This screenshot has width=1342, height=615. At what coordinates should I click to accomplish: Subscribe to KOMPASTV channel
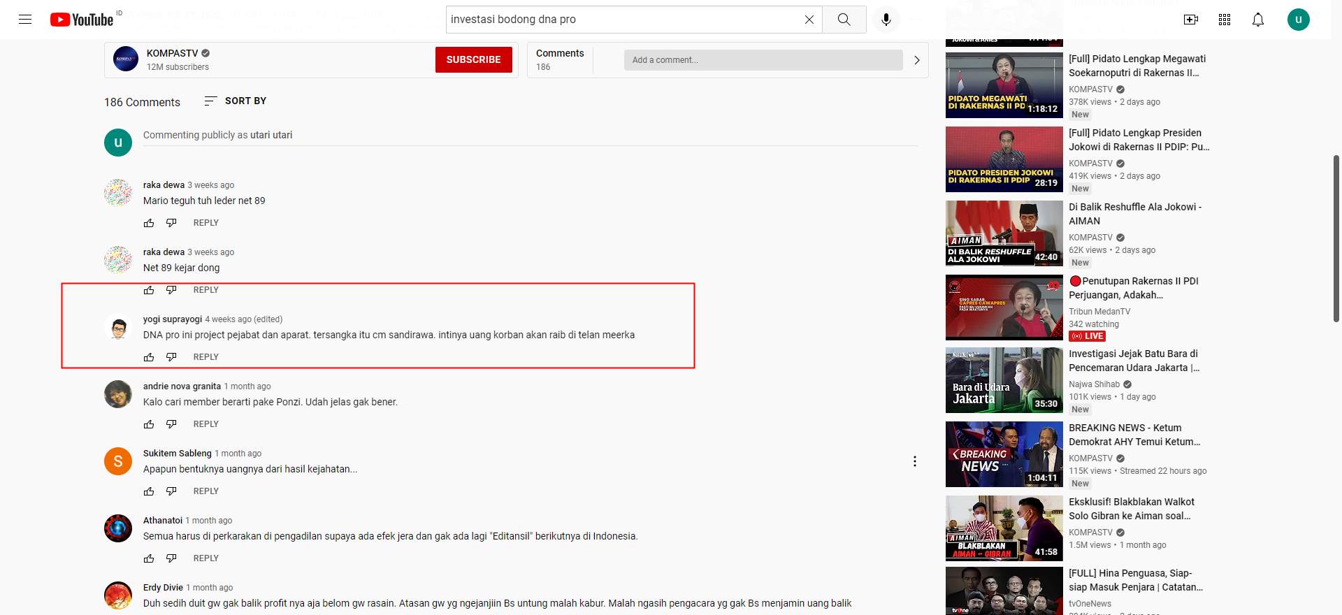click(474, 59)
